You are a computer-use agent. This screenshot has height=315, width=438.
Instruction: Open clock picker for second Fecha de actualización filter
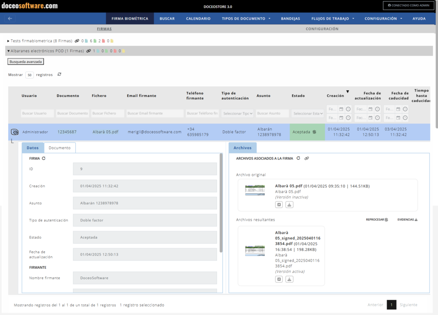(377, 118)
